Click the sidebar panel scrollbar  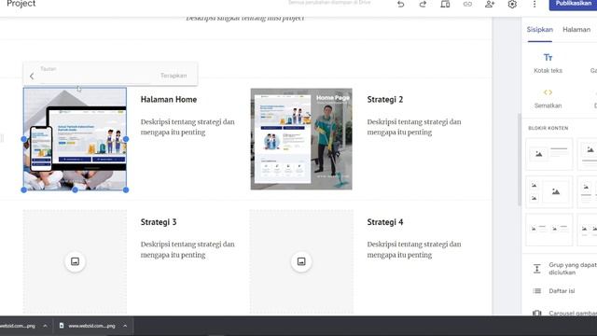click(519, 160)
